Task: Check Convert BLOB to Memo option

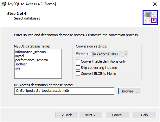Action: [x=78, y=74]
